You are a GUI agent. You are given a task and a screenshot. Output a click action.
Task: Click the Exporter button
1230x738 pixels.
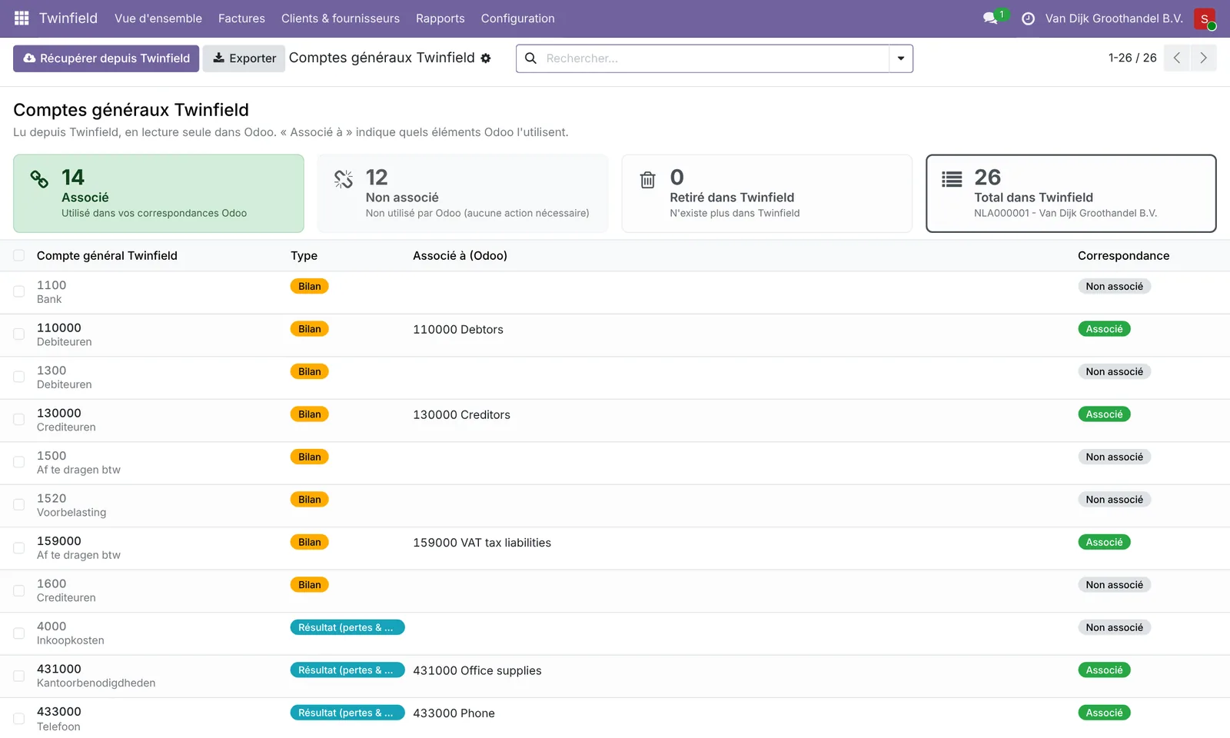[244, 58]
